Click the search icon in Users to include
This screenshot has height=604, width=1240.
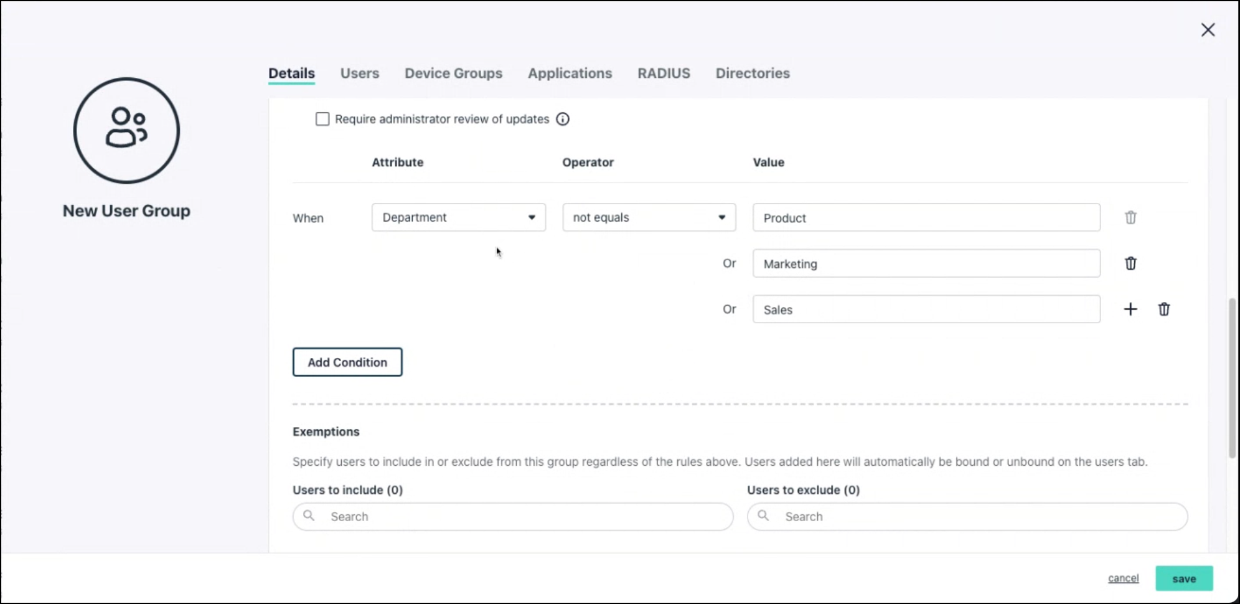click(x=309, y=516)
